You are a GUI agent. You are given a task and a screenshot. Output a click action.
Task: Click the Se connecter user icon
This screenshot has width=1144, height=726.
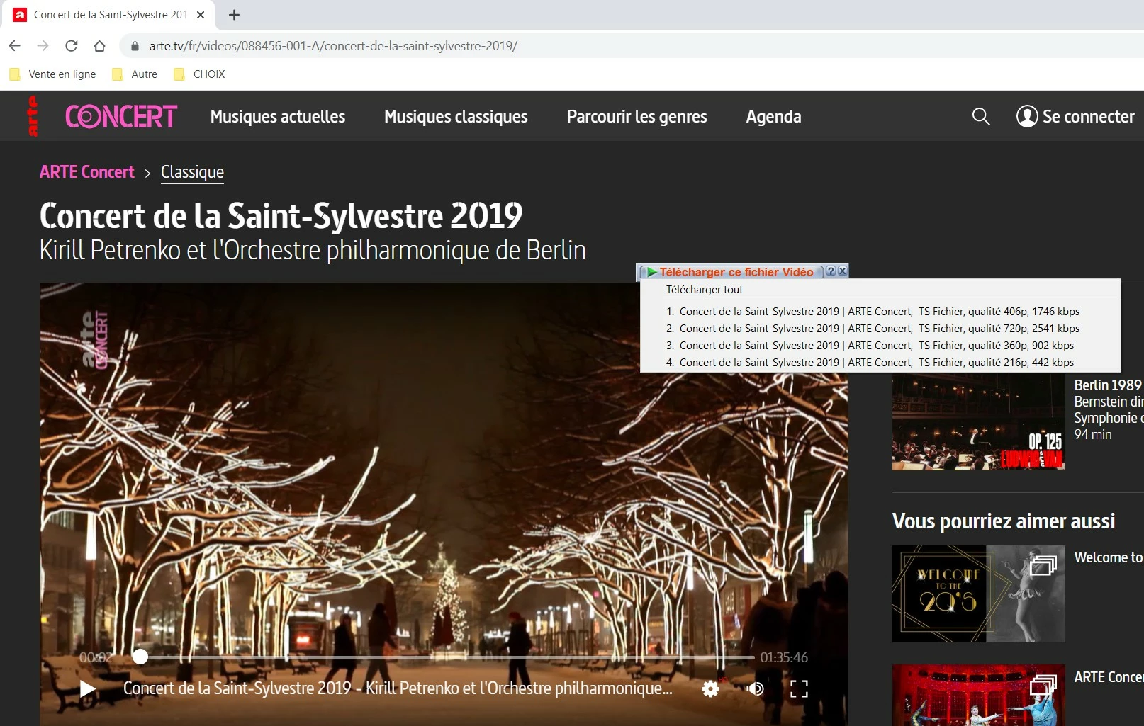coord(1027,116)
